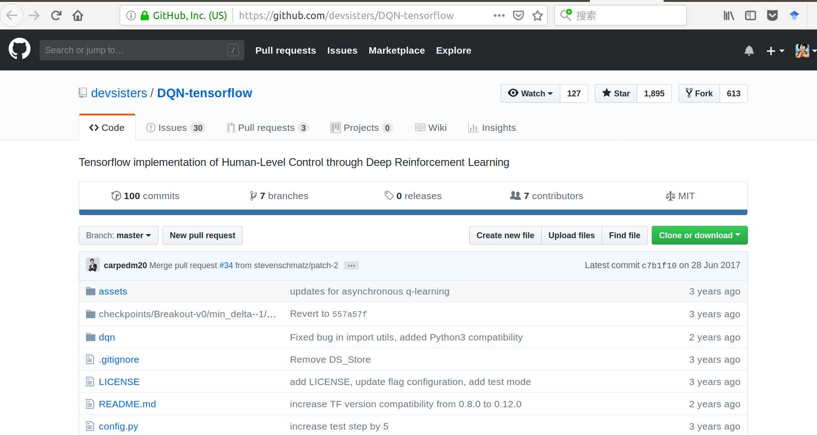Save page to Pocket from address bar
Screen dimensions: 817x435
point(518,15)
